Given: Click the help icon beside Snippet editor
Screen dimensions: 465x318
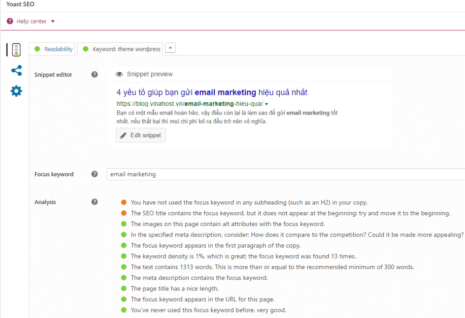Looking at the screenshot, I should [94, 75].
